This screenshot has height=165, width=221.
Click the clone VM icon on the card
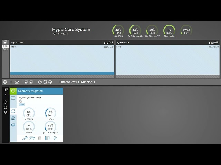[47, 138]
